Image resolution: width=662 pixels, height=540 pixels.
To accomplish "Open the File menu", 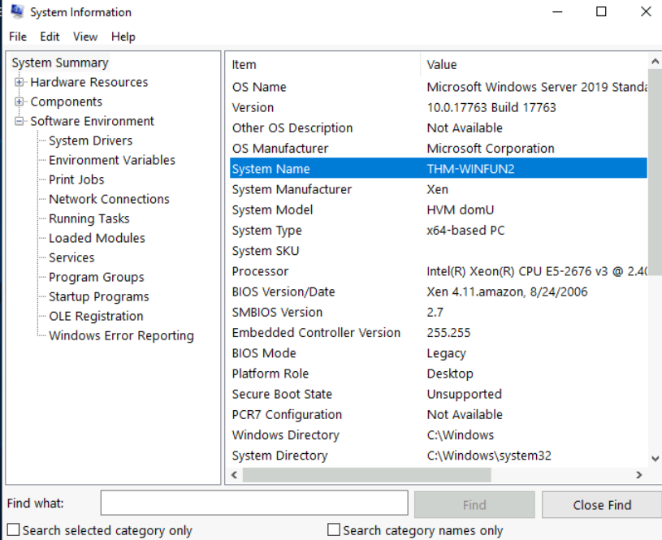I will tap(17, 37).
